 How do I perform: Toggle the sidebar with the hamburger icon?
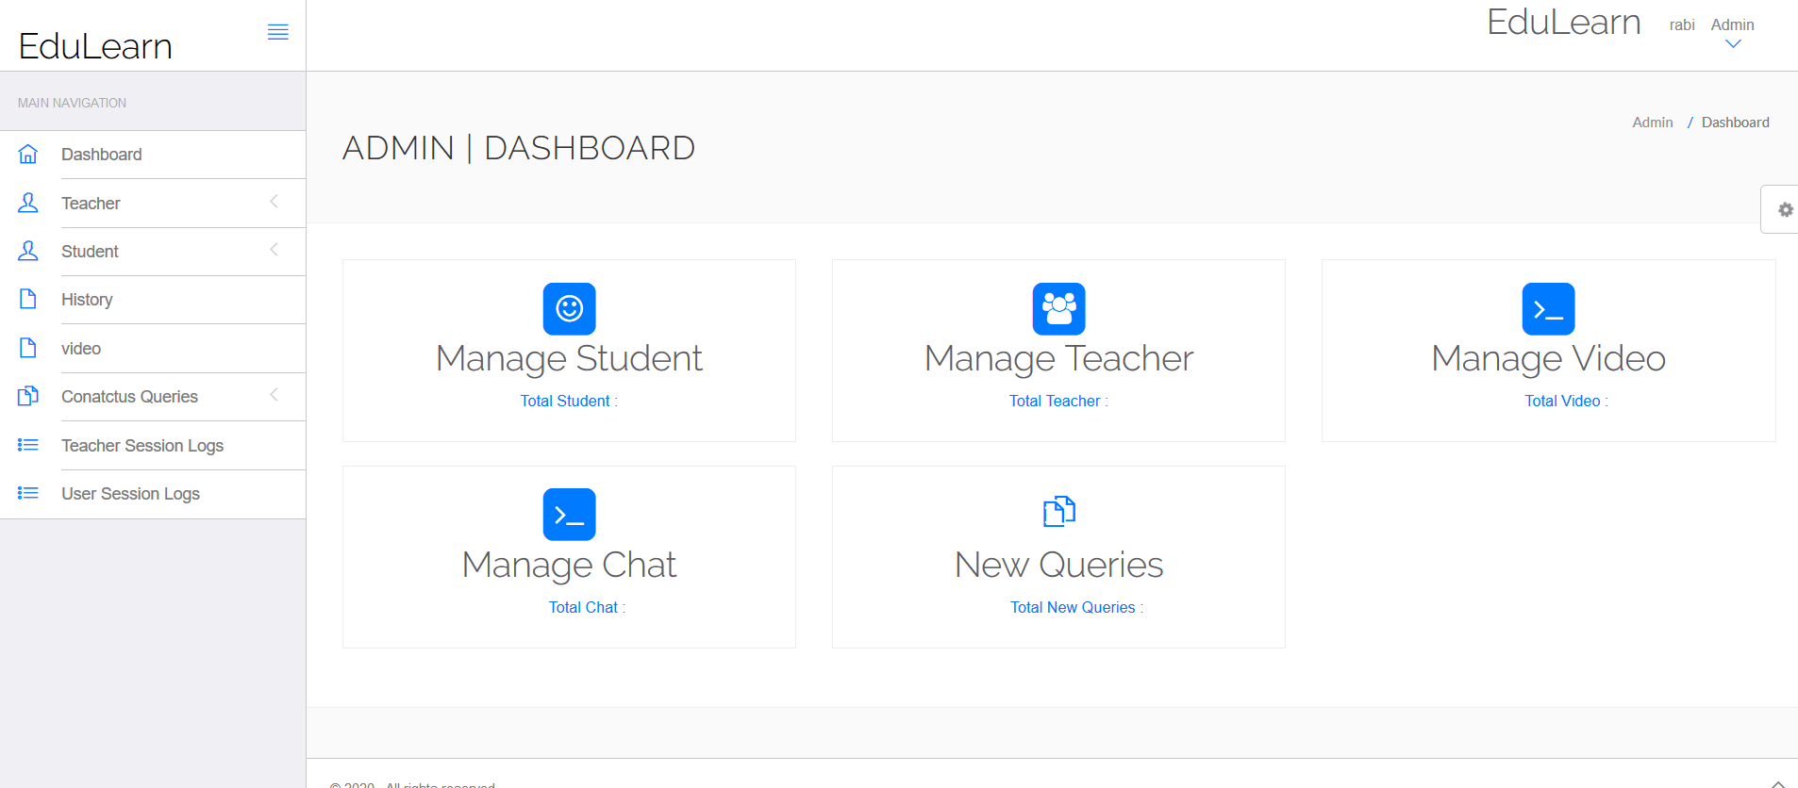tap(278, 31)
